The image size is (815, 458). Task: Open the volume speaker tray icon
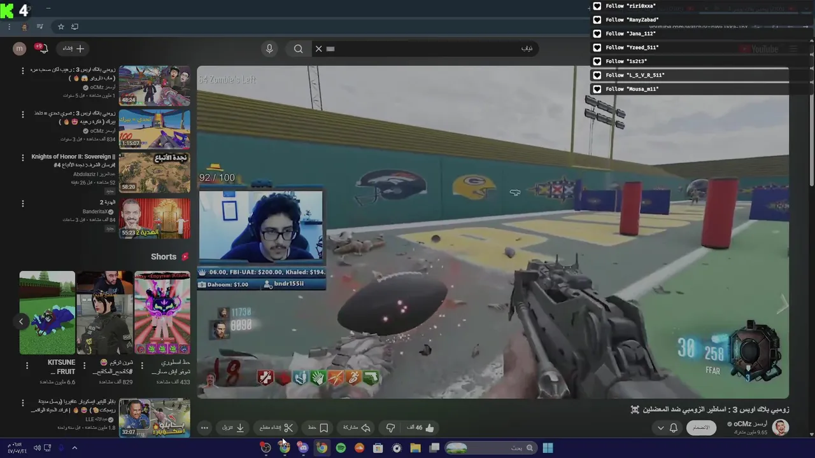(x=37, y=448)
